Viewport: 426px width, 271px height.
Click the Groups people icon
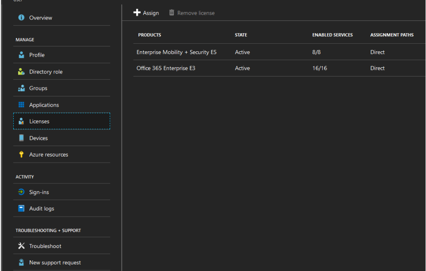click(21, 88)
